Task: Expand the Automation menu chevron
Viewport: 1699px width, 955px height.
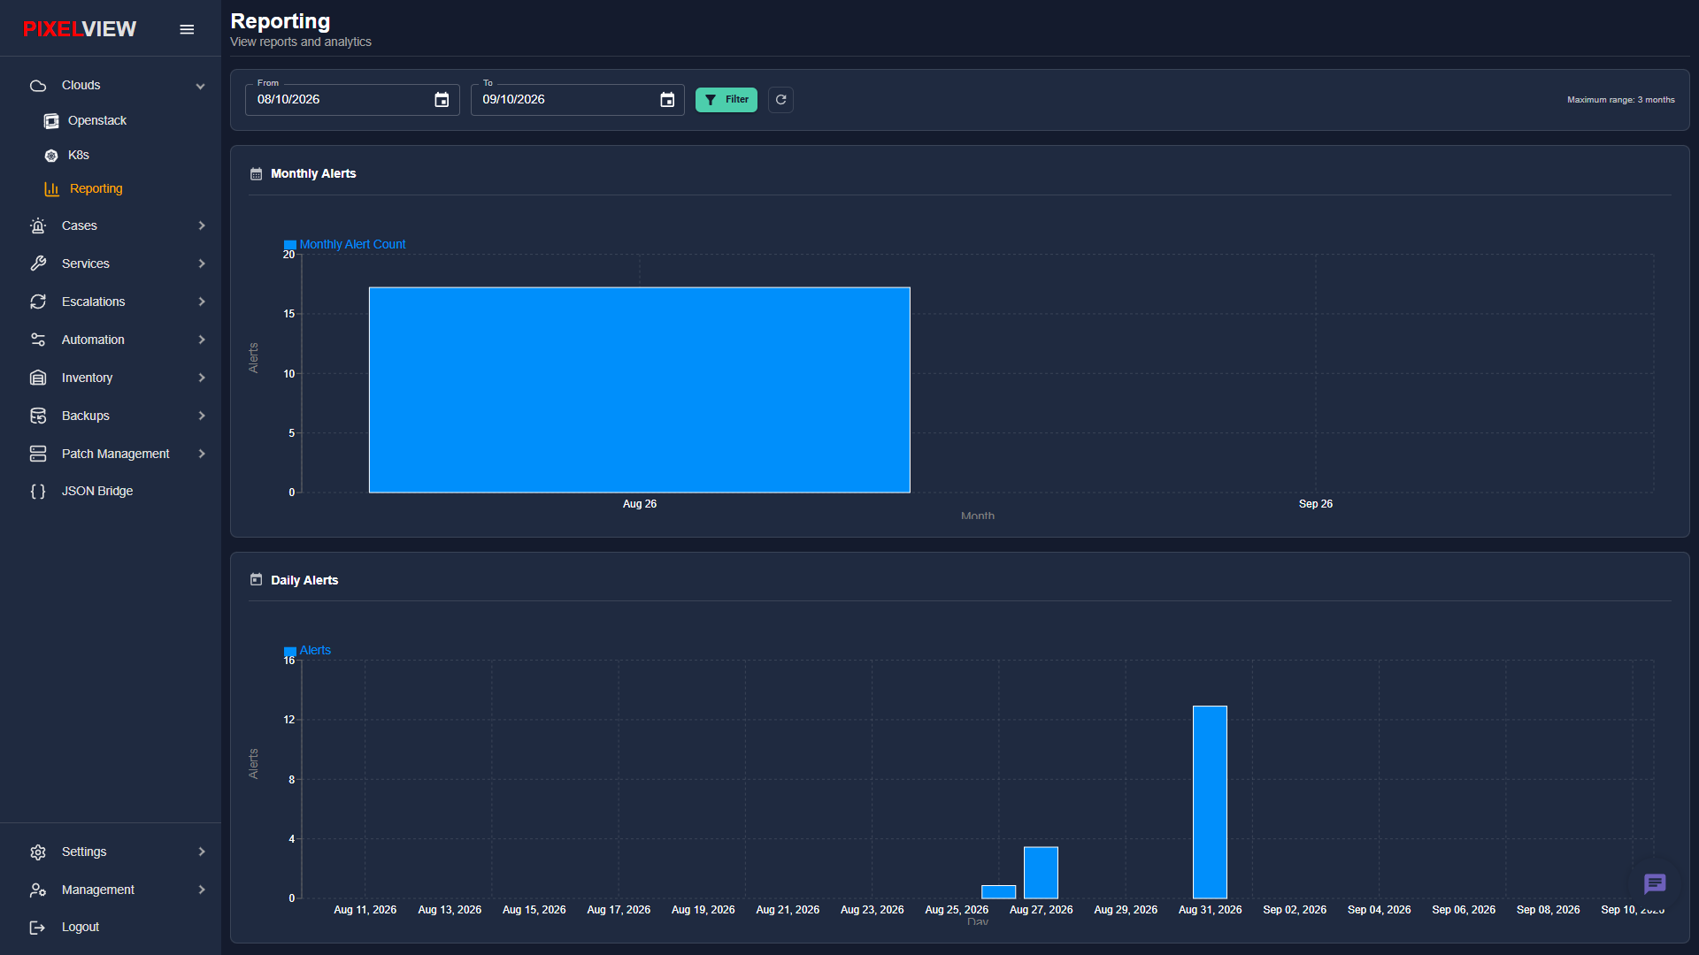Action: point(202,340)
